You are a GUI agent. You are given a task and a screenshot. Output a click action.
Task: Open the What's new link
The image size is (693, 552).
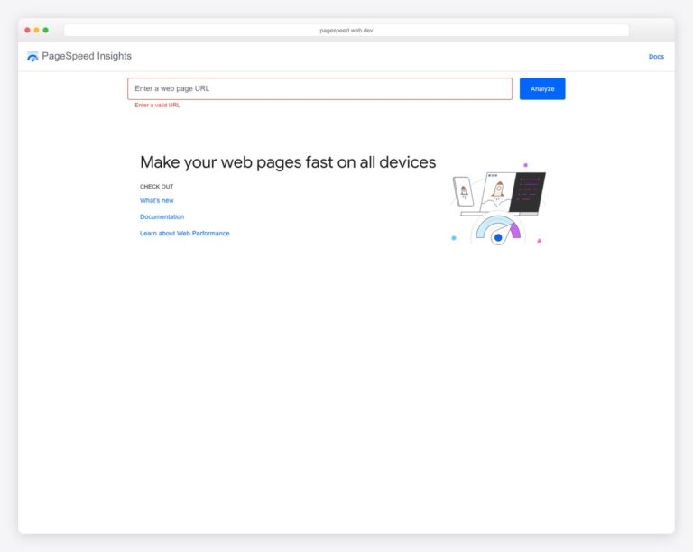[x=156, y=200]
